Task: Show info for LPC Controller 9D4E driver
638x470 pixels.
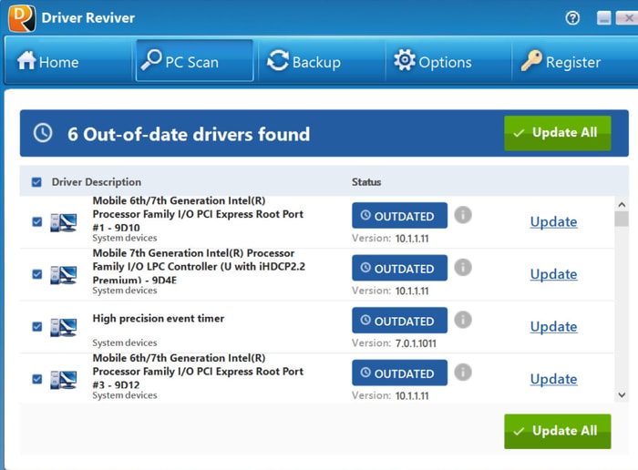Action: [463, 267]
